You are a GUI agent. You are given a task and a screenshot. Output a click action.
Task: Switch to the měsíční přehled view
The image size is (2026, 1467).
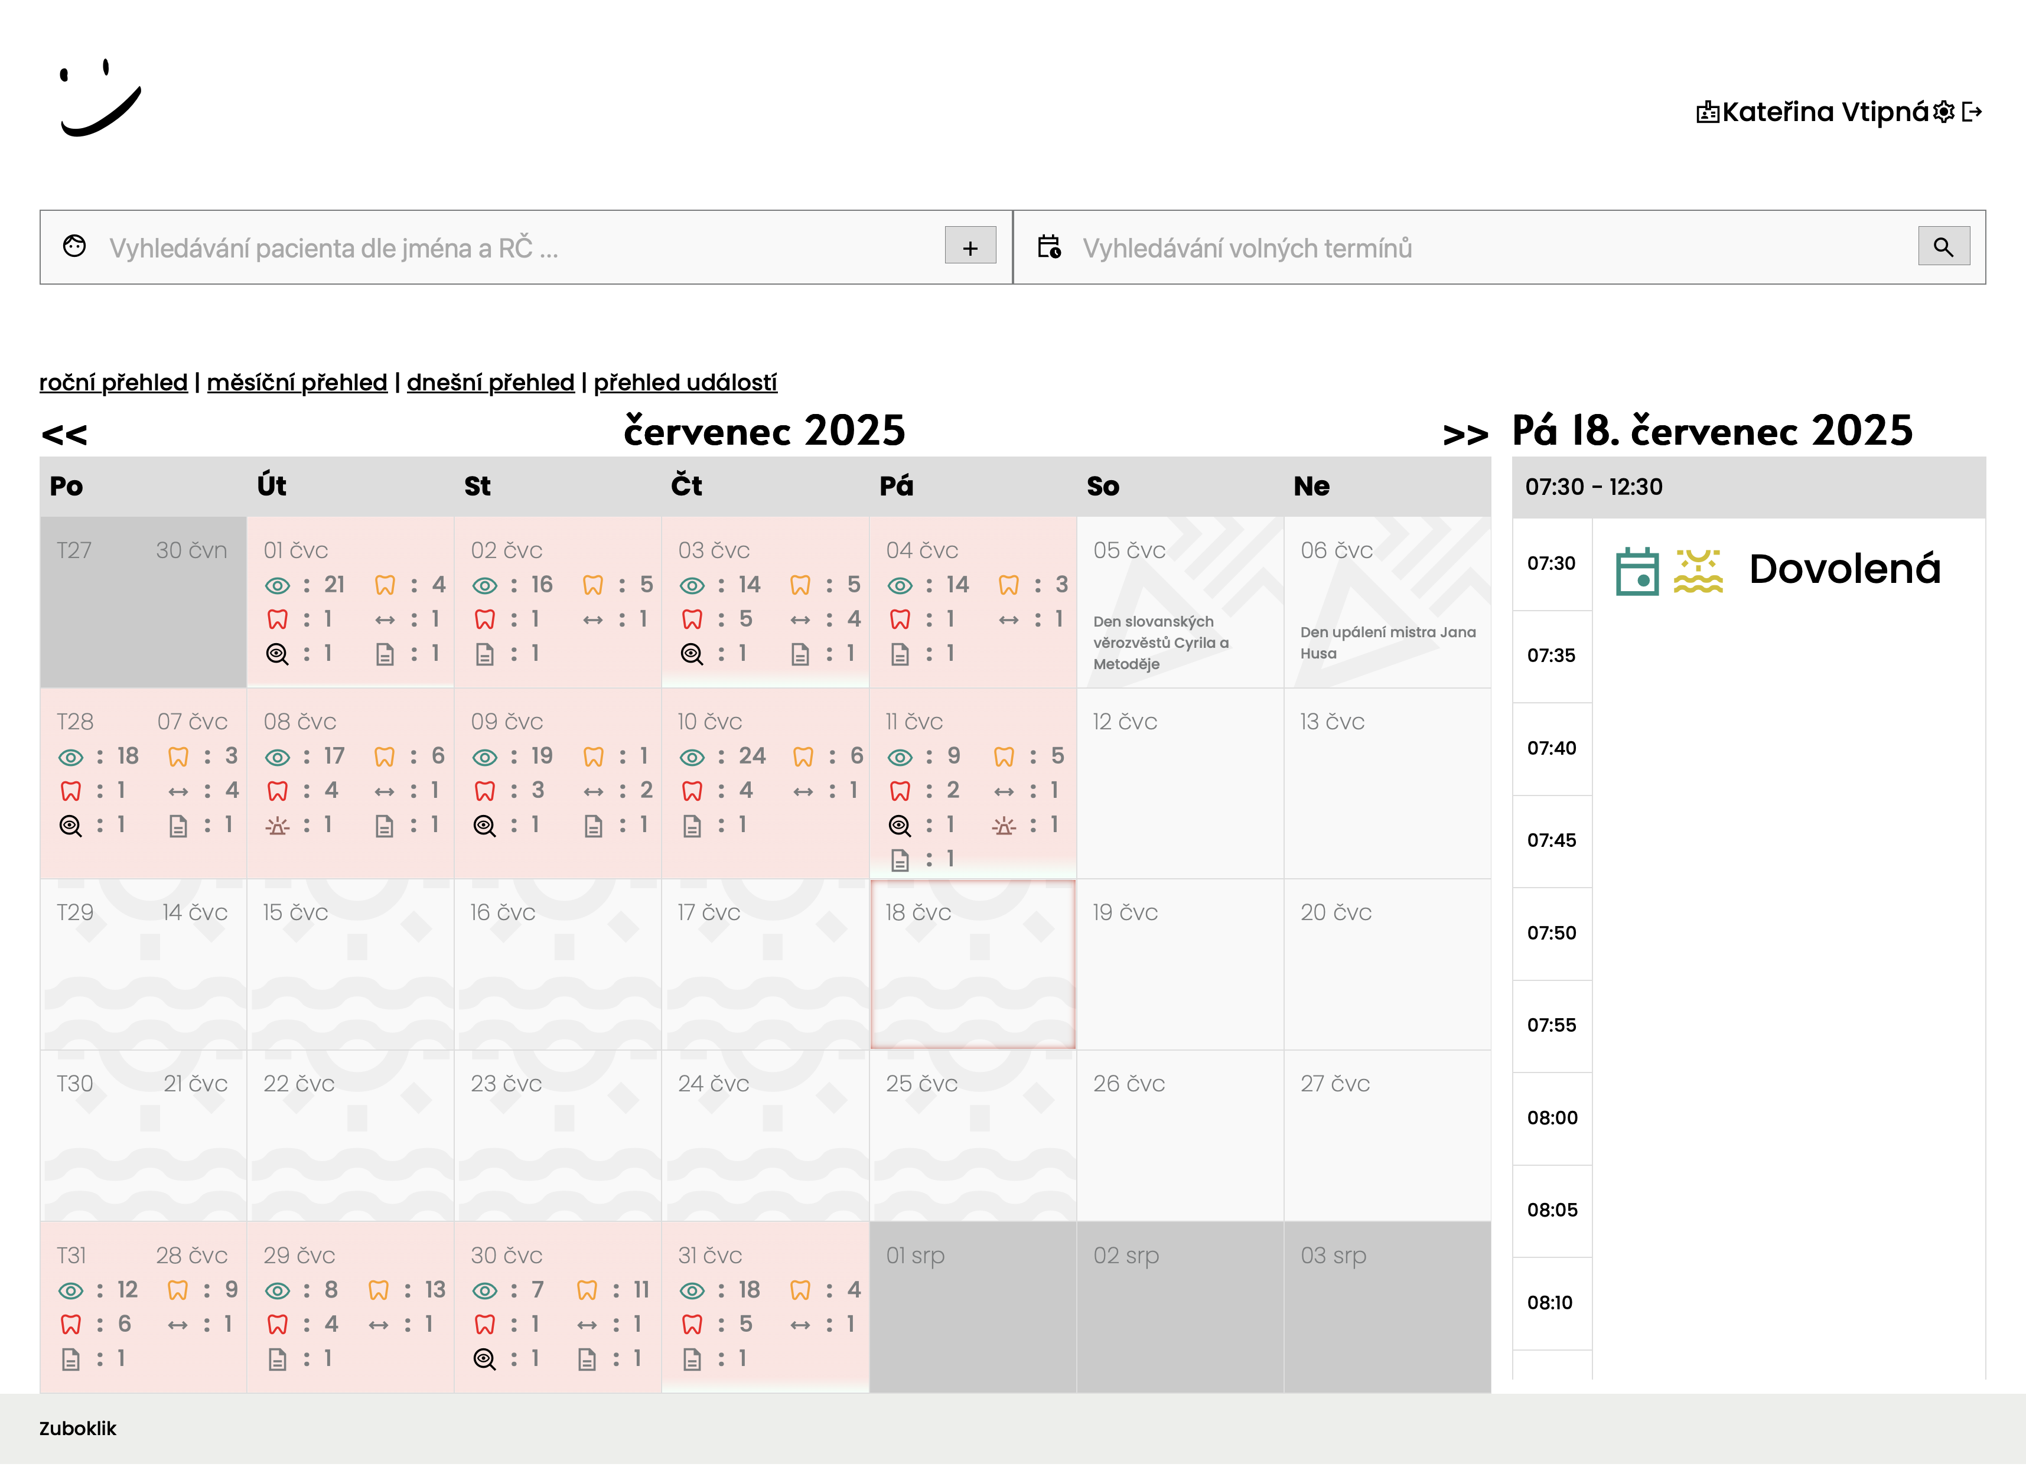(297, 382)
